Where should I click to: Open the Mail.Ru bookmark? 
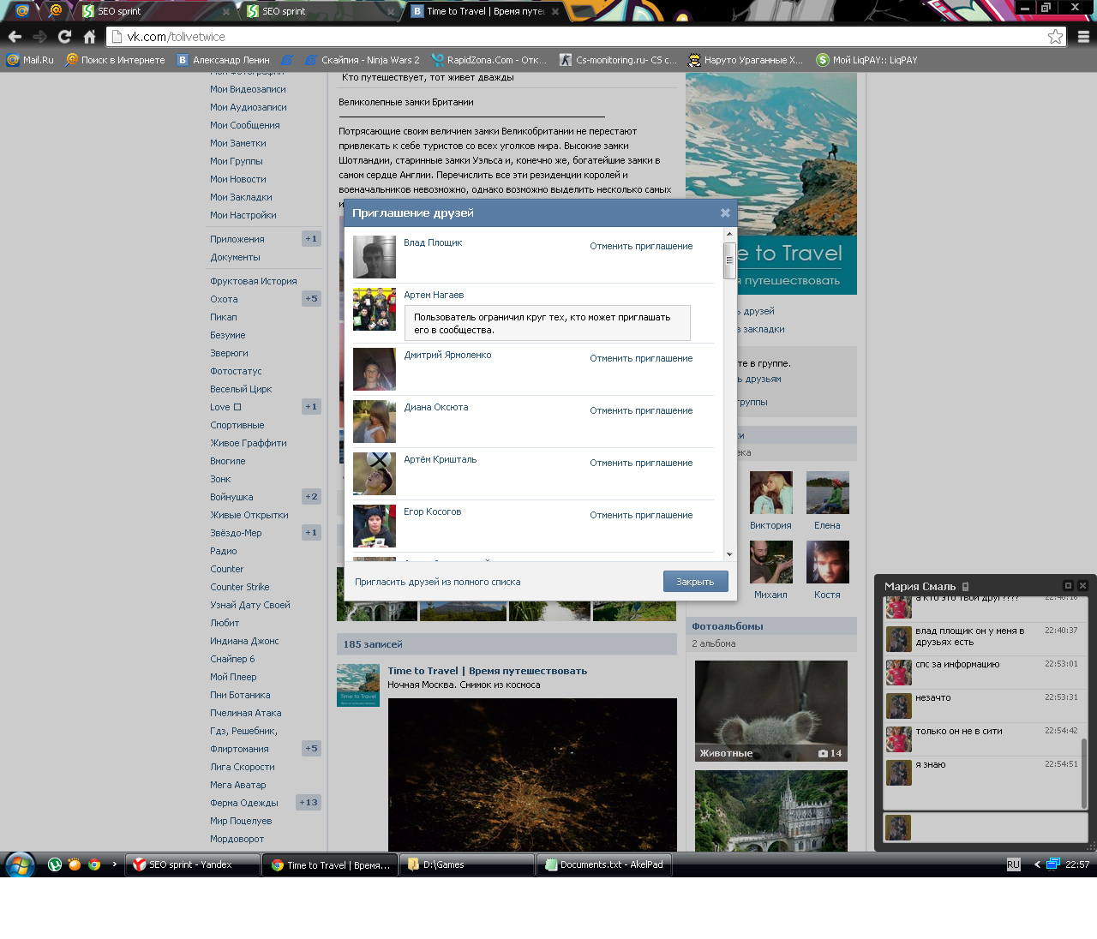[30, 60]
